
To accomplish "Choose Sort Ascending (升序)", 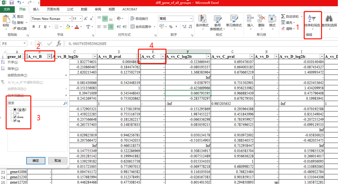I will point(35,62).
